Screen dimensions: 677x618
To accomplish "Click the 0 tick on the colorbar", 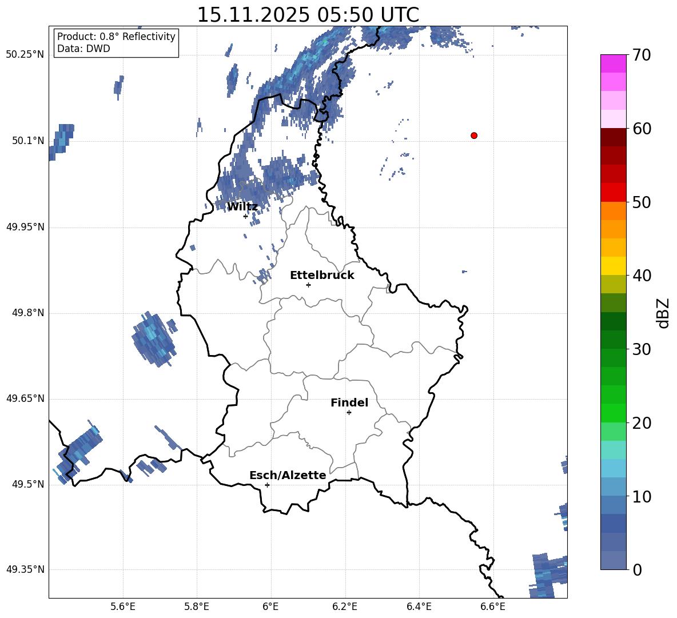I will pos(637,569).
